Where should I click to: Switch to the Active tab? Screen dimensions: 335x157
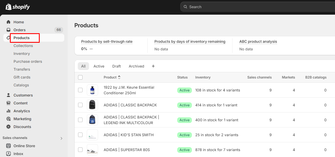(99, 66)
